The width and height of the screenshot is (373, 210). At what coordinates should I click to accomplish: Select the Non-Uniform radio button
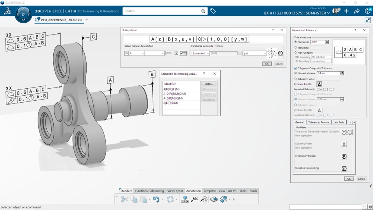point(296,52)
